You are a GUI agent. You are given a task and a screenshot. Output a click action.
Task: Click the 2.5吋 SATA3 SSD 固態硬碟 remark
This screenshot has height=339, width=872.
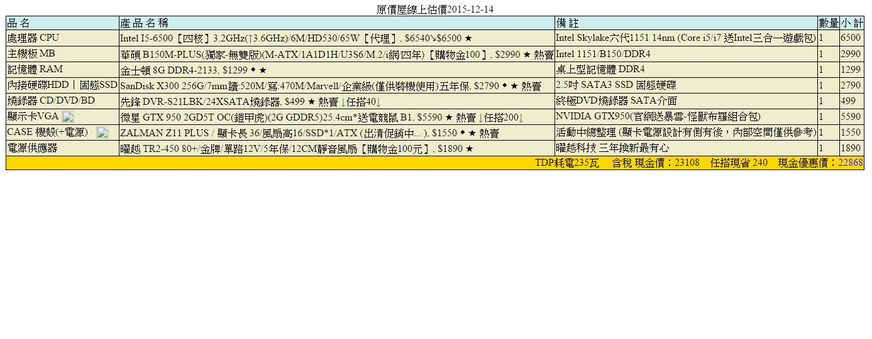[x=616, y=85]
